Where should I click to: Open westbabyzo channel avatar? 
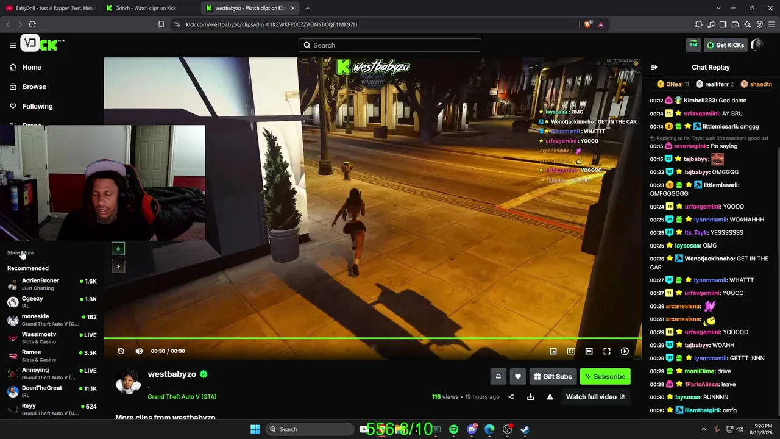pos(128,381)
